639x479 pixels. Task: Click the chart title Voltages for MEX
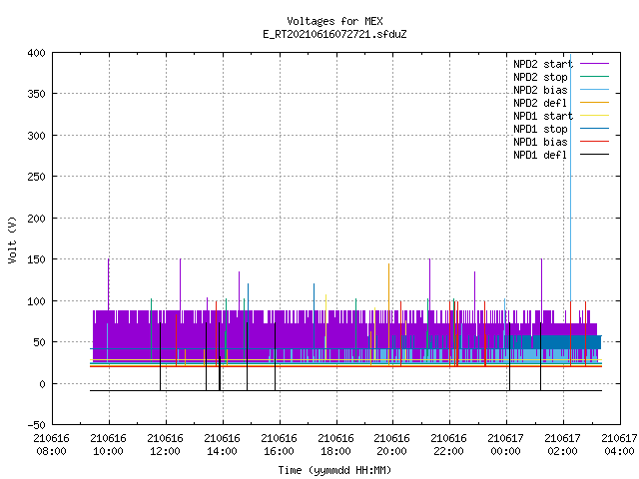tap(334, 21)
